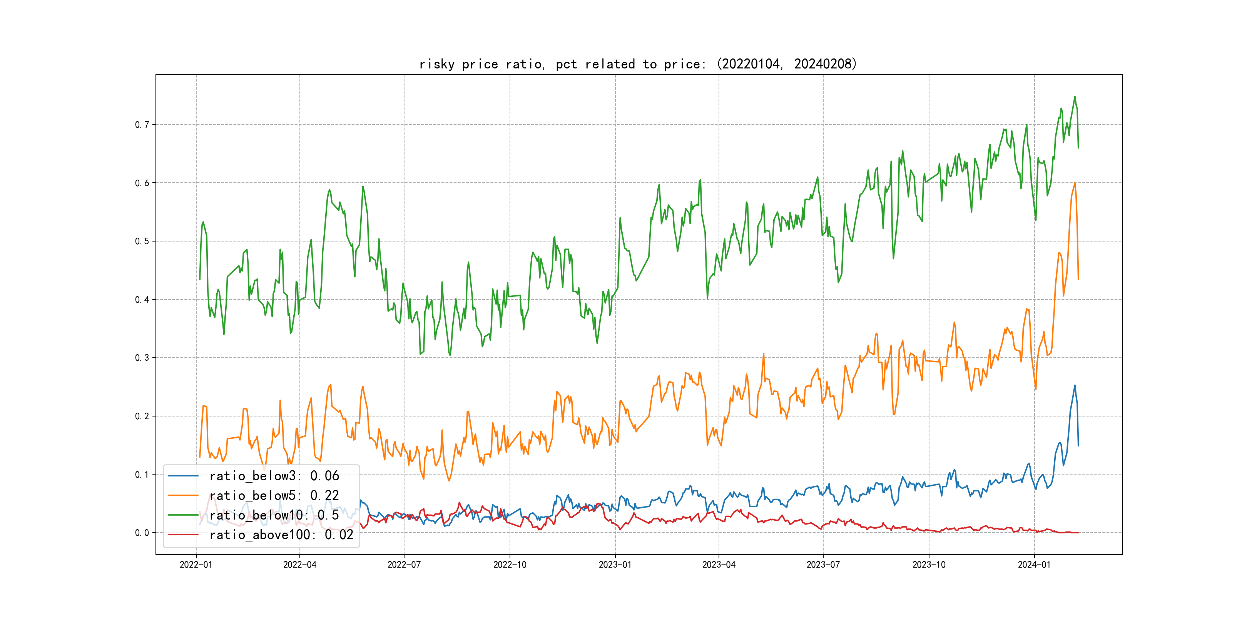
Task: Click the 2024-01 x-axis tick label
Action: tap(1034, 565)
